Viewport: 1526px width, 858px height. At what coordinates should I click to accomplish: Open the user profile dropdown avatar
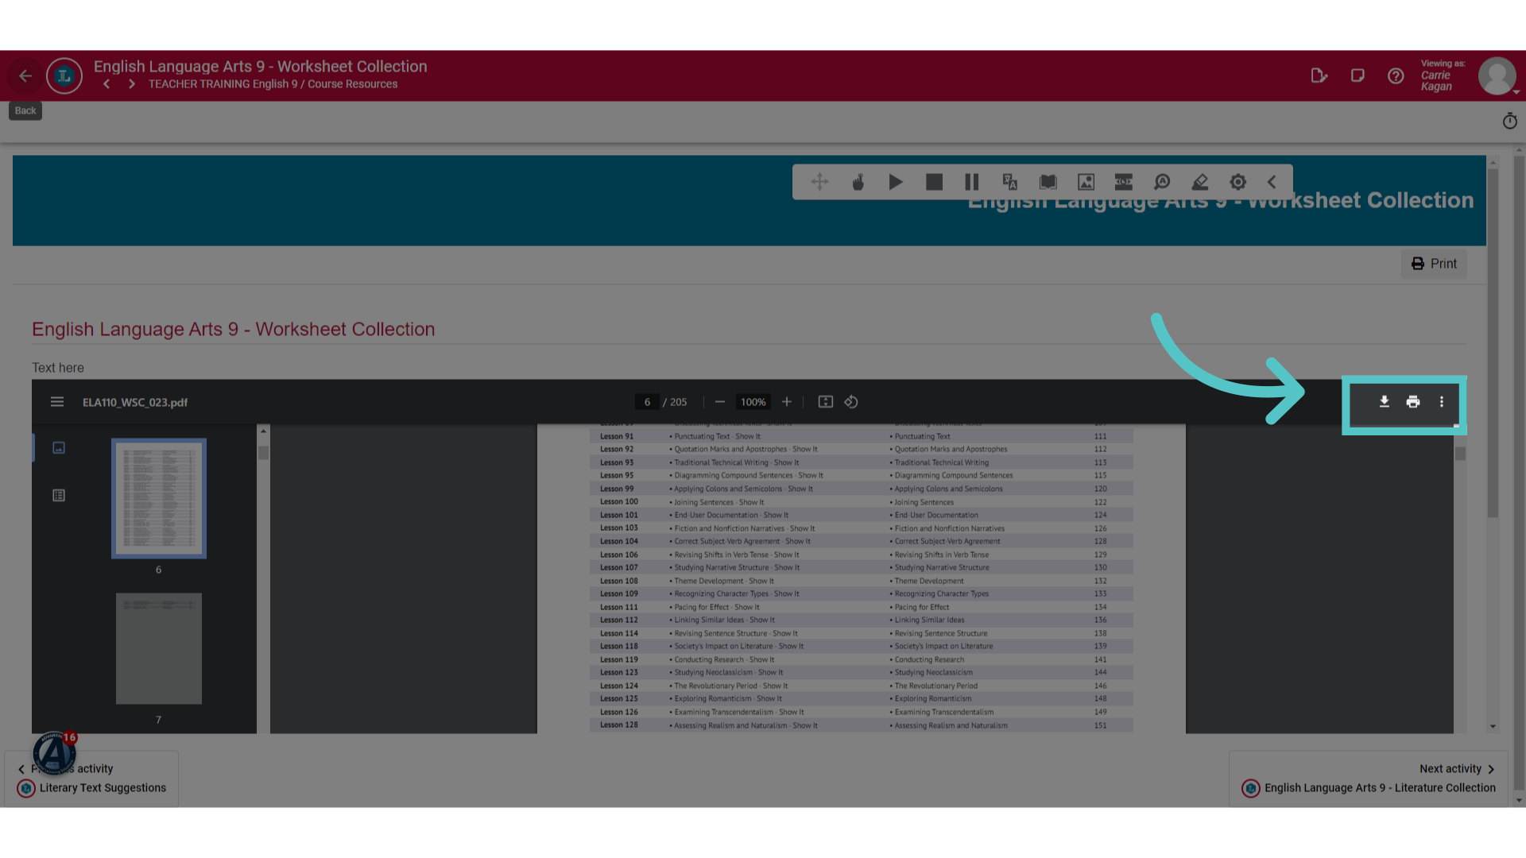pyautogui.click(x=1497, y=76)
